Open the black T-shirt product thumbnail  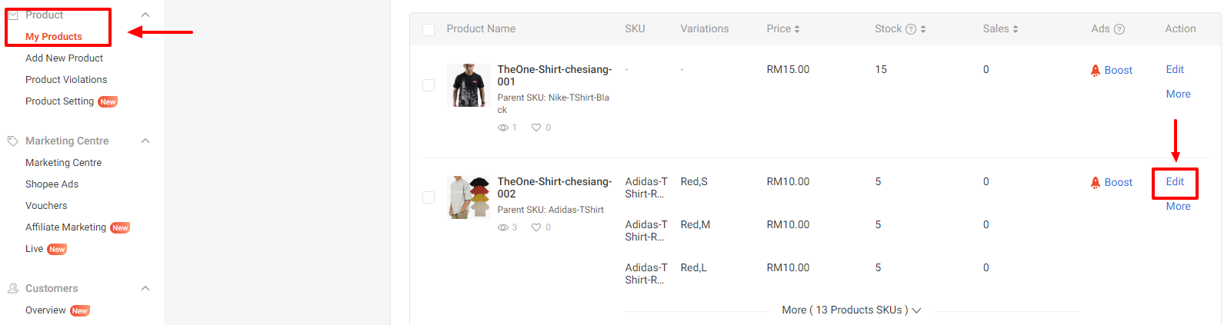coord(469,85)
